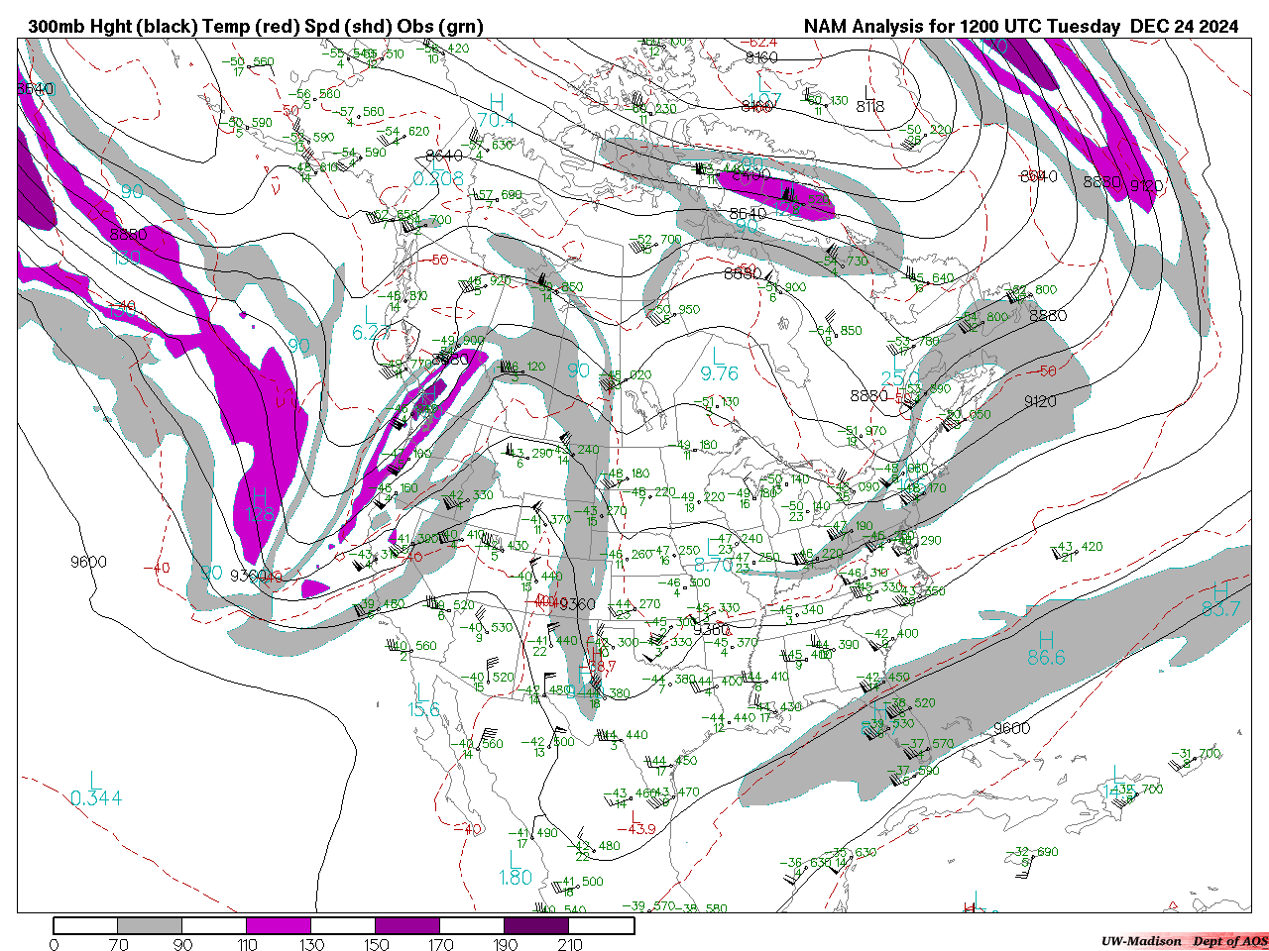Select the magenta 110-130 legend swatch
1269x951 pixels.
click(x=279, y=926)
